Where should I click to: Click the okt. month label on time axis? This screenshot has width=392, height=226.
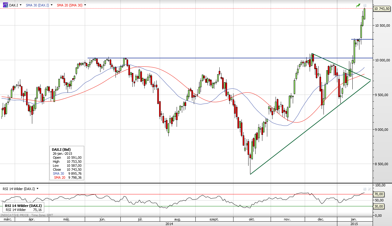[x=252, y=219]
